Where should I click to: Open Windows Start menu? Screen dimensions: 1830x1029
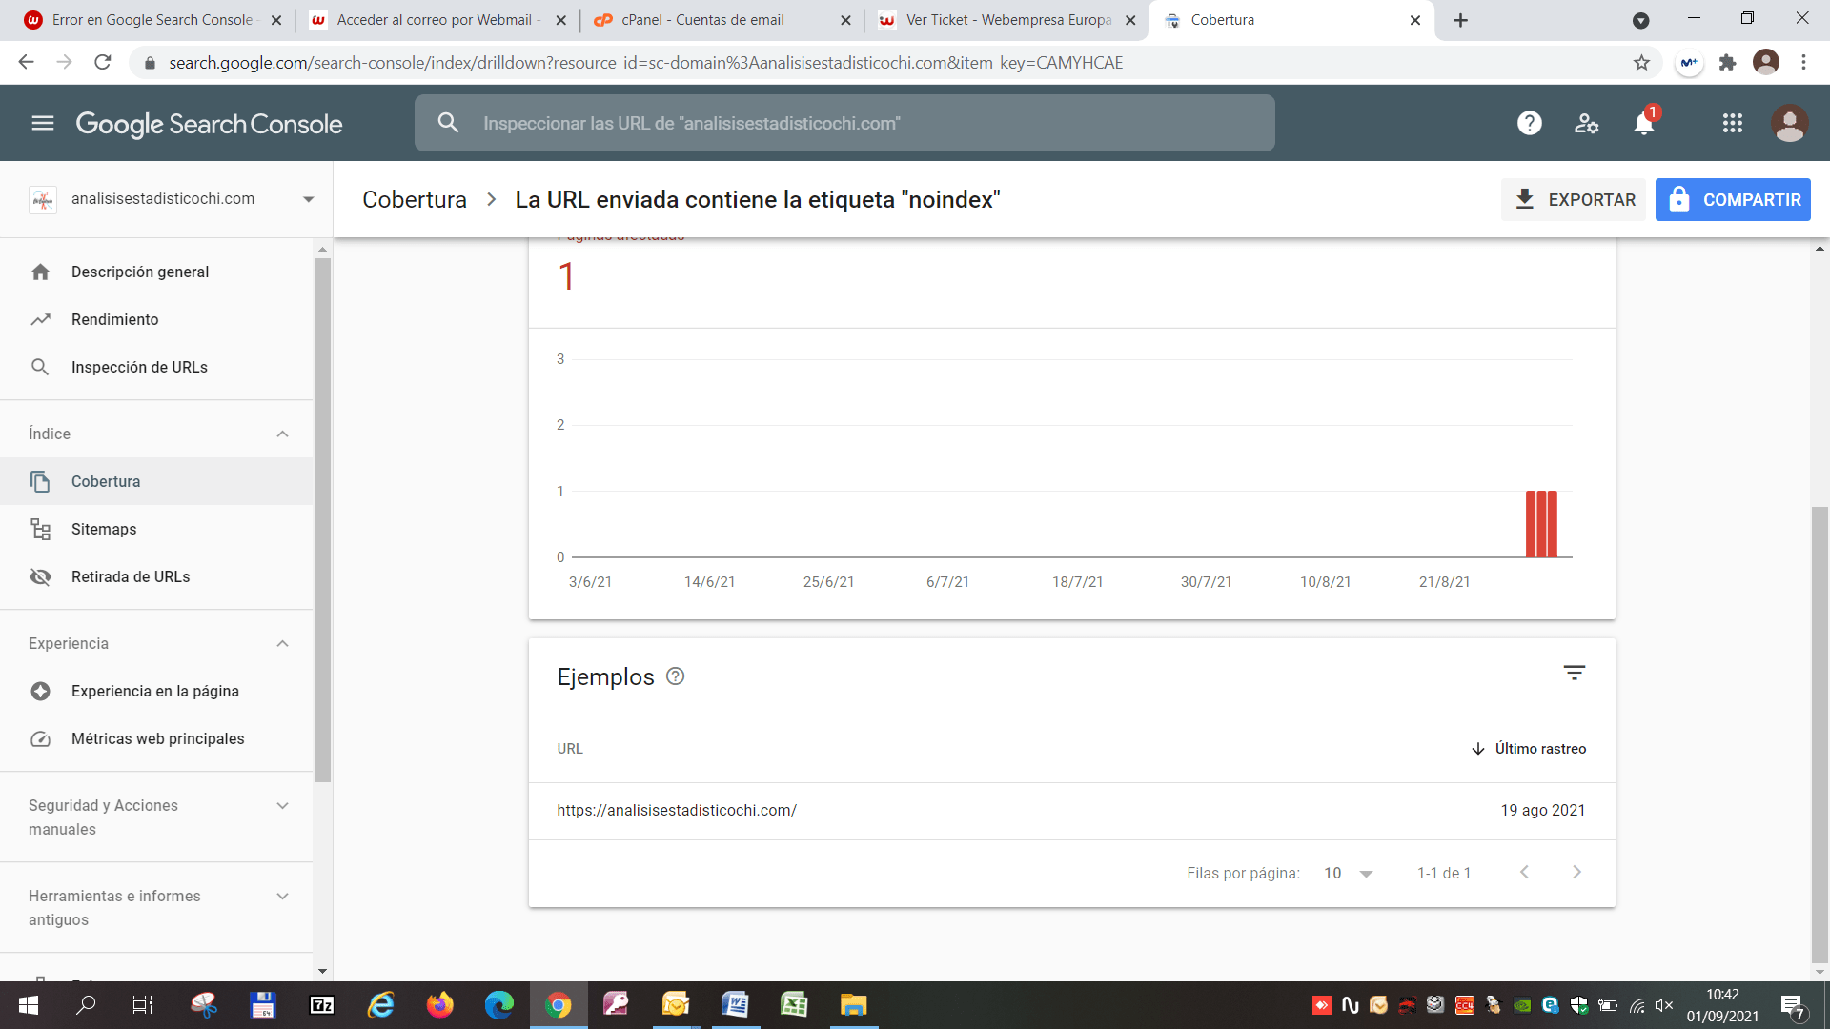click(28, 1005)
